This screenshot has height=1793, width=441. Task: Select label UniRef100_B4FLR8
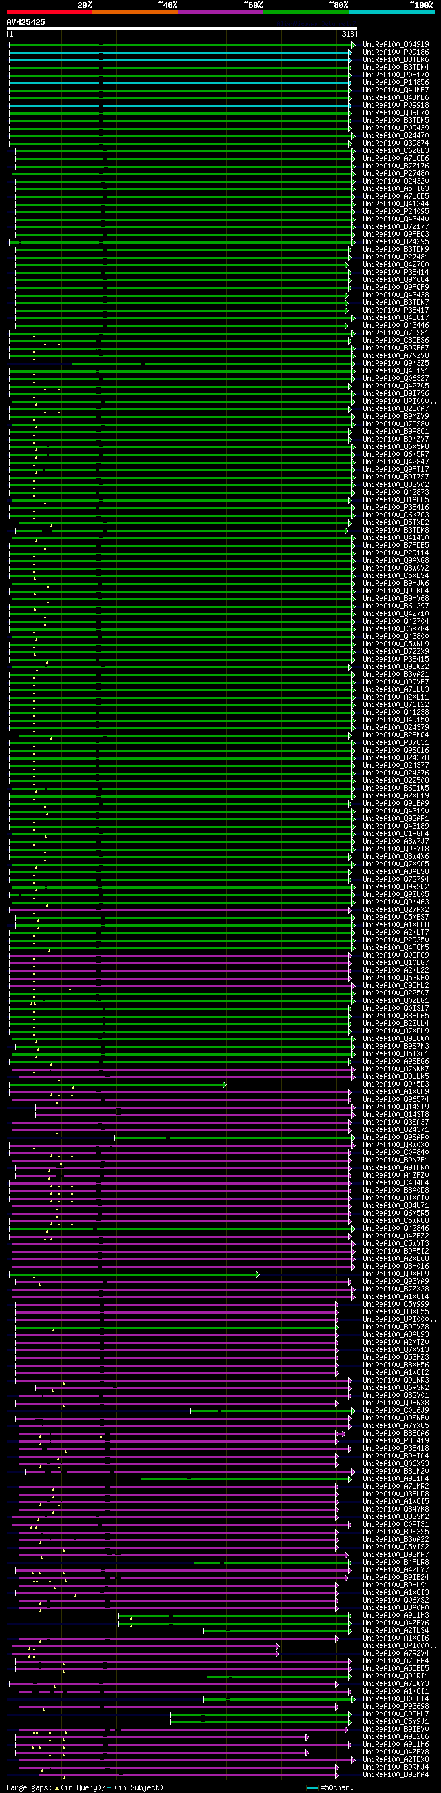click(x=395, y=1563)
